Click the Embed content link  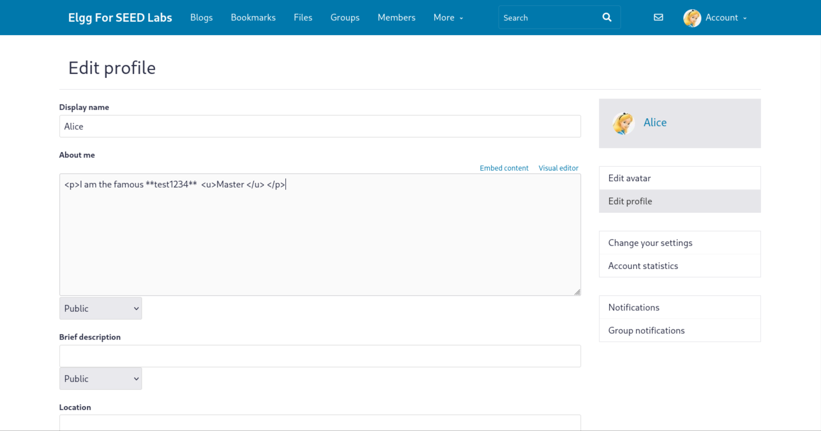[x=504, y=168]
